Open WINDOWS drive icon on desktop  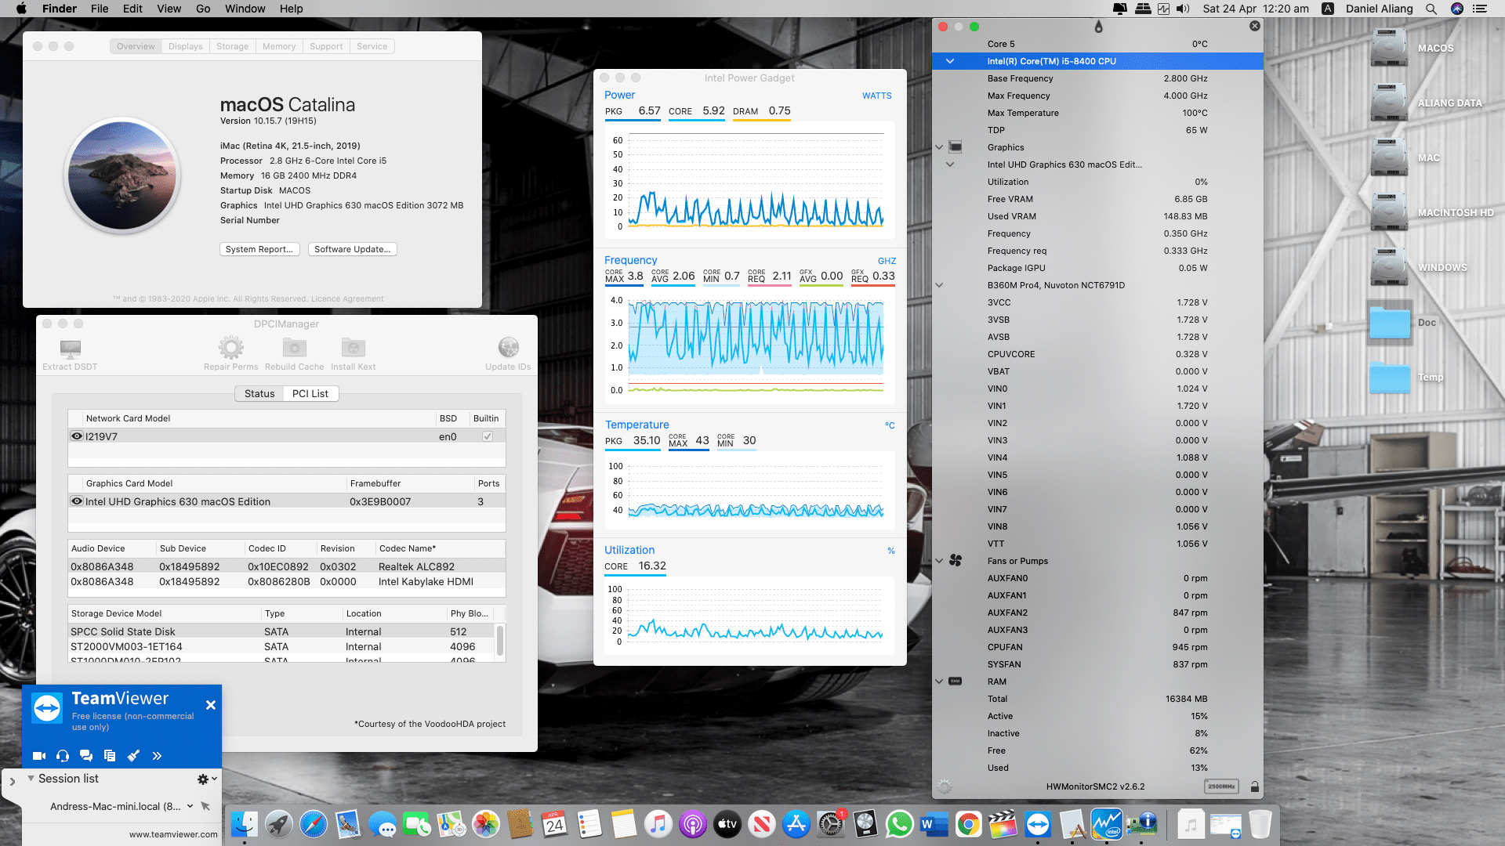click(x=1388, y=267)
